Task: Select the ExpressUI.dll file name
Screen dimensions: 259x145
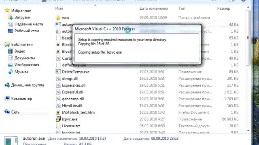Action: [72, 92]
